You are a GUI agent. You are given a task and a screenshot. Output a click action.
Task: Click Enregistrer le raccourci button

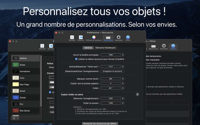(x=112, y=71)
